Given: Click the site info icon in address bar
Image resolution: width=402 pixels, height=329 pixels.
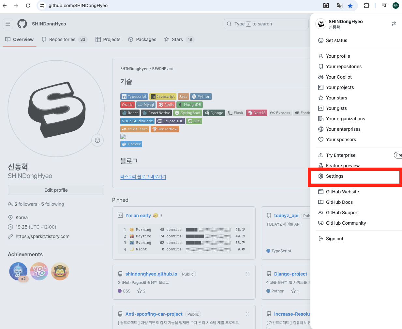Looking at the screenshot, I should coord(42,6).
